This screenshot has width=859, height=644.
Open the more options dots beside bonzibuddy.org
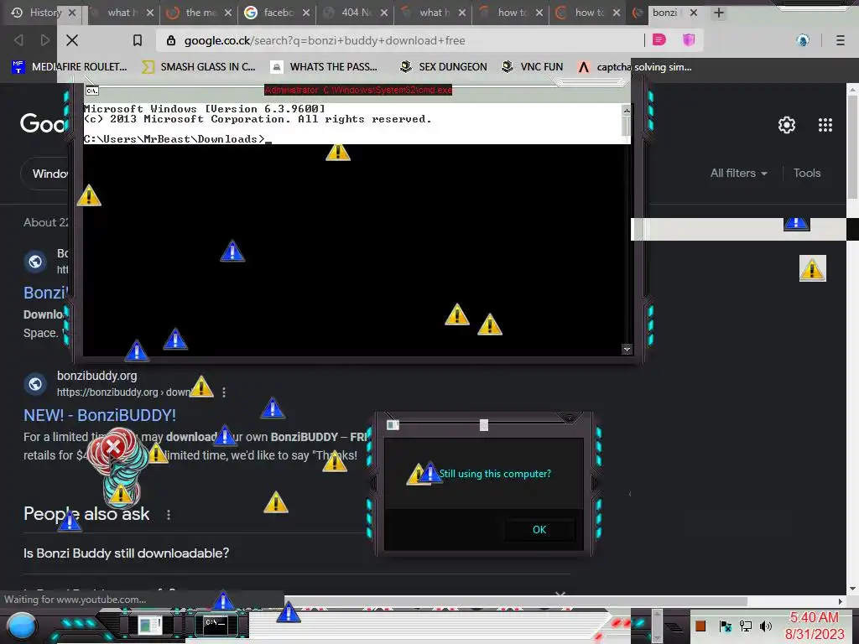point(223,392)
